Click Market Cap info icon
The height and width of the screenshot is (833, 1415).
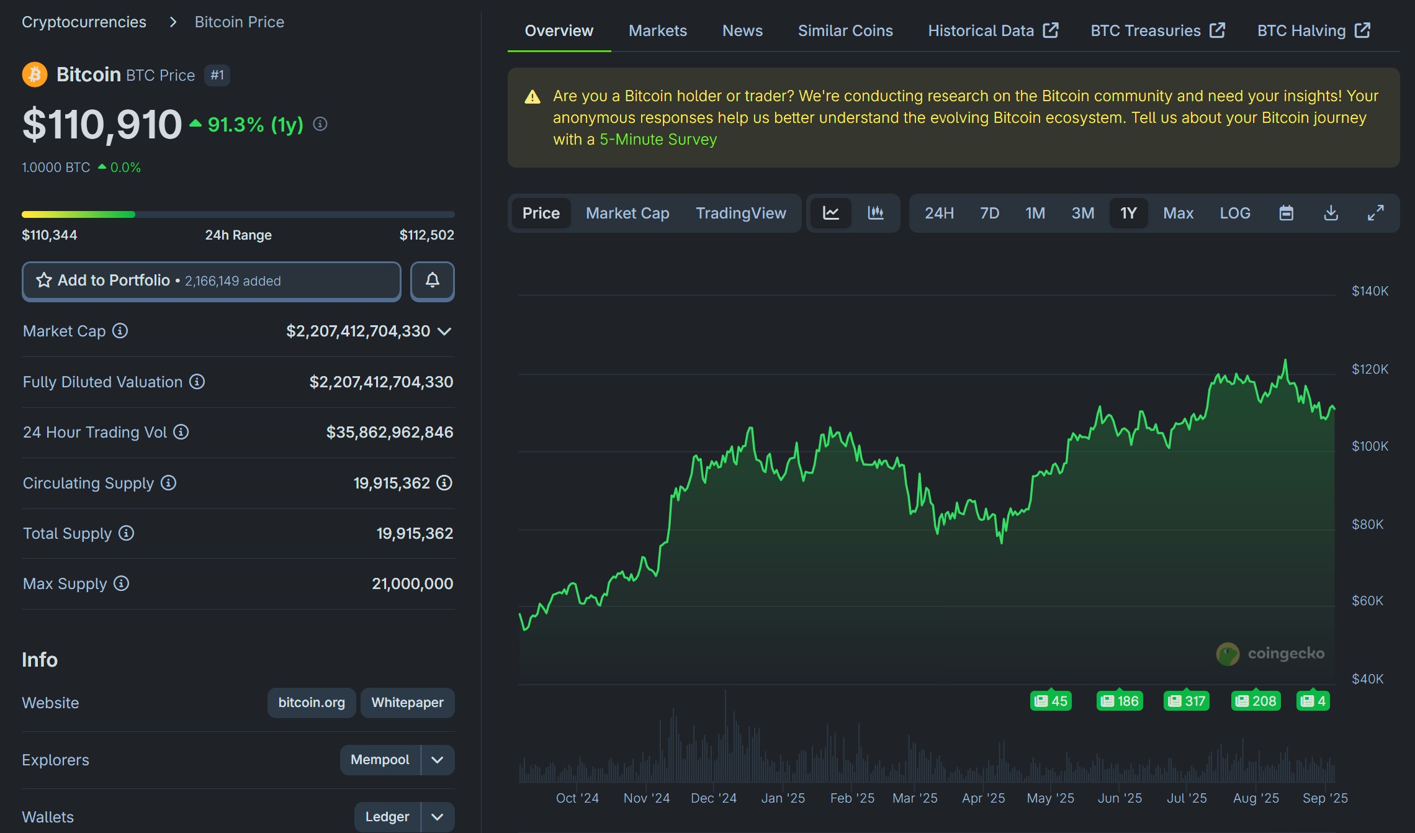point(120,331)
